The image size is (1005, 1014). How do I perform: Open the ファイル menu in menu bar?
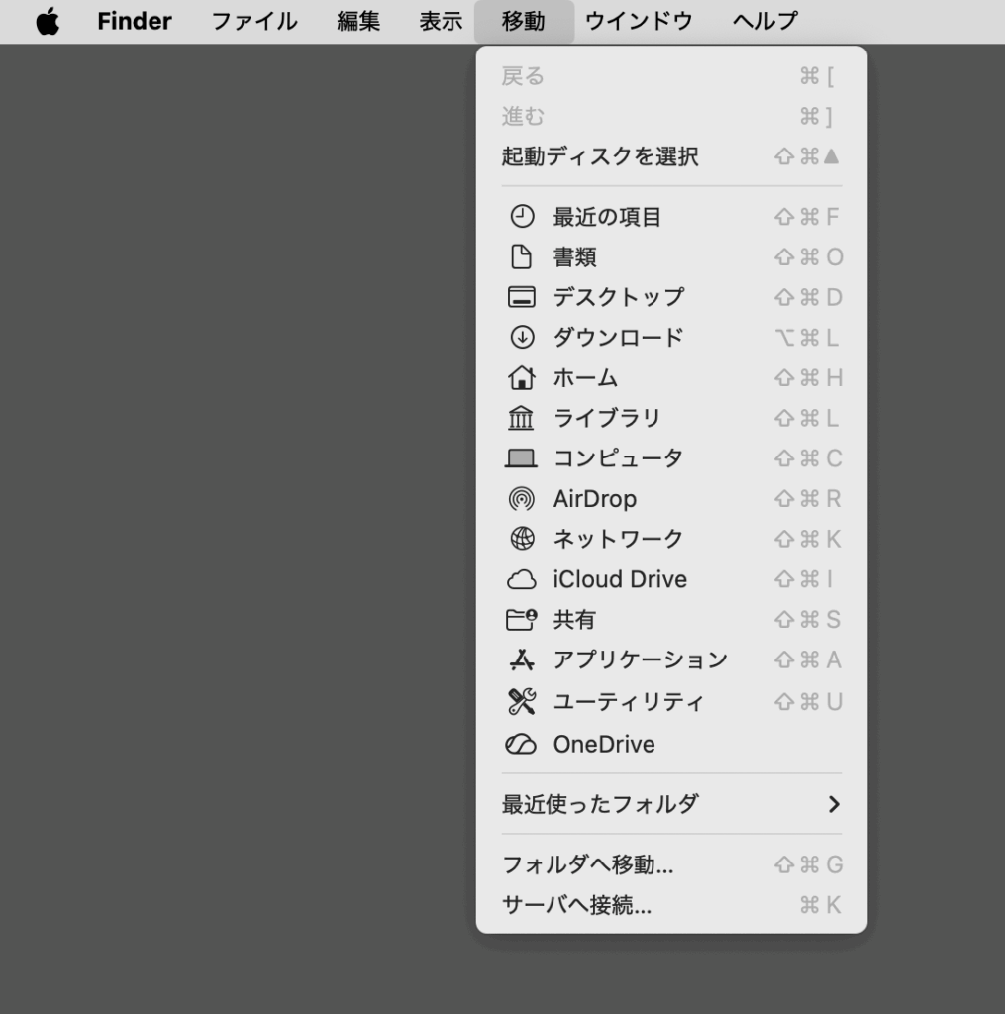[254, 22]
